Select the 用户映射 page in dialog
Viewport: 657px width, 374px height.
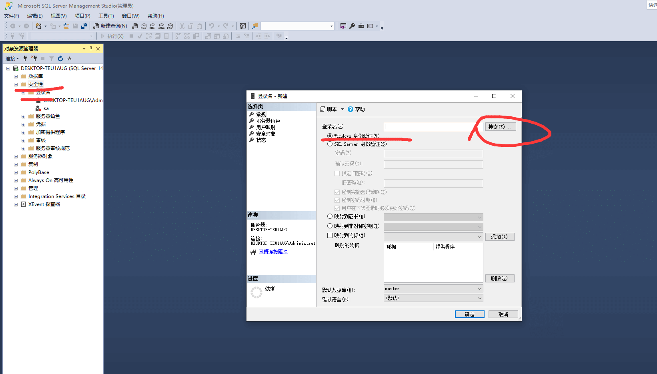tap(266, 127)
